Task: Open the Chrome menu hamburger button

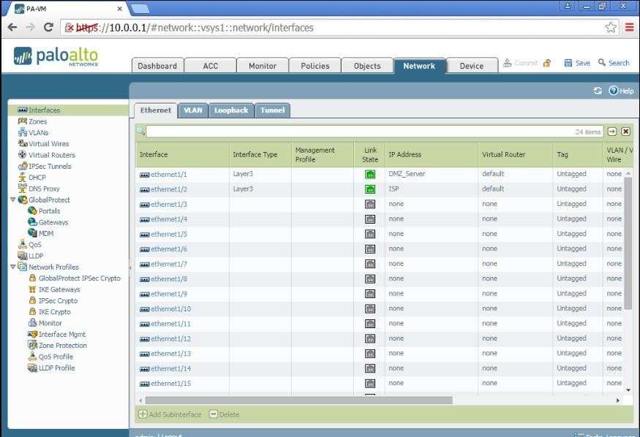Action: click(x=629, y=28)
